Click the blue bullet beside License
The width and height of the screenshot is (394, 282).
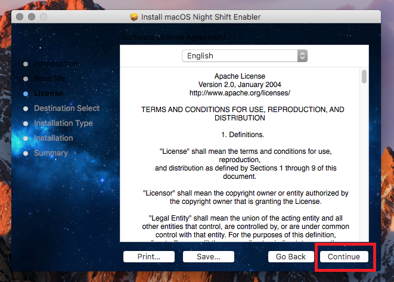(26, 94)
